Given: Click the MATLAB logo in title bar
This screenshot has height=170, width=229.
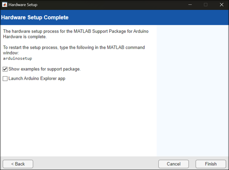Looking at the screenshot, I should point(4,5).
